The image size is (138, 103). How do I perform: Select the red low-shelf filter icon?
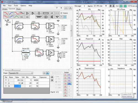6,17
